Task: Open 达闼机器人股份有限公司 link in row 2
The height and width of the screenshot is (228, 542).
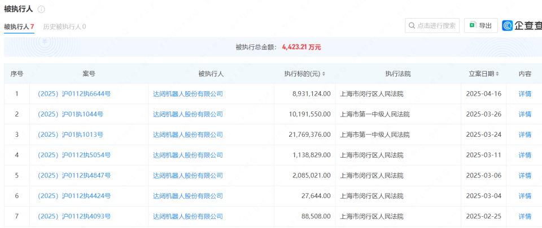Action: point(188,114)
